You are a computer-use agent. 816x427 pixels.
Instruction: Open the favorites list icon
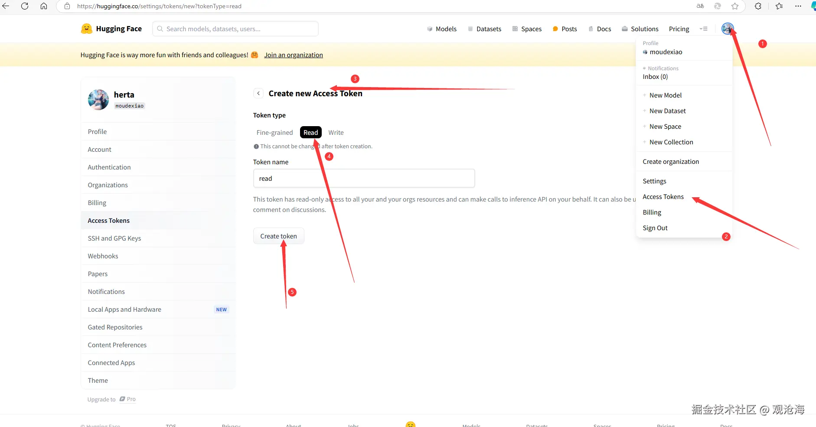779,6
